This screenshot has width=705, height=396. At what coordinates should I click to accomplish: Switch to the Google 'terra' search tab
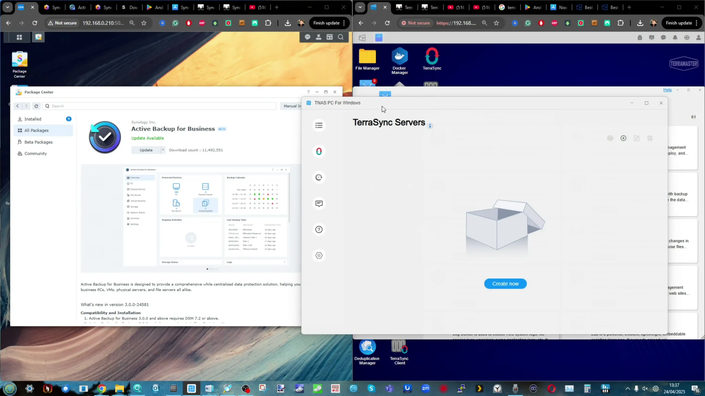click(x=507, y=7)
